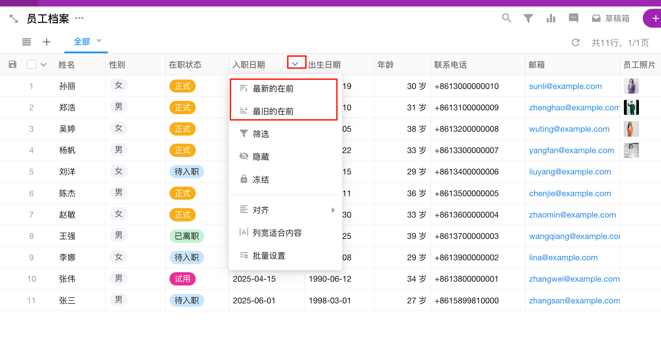The height and width of the screenshot is (344, 661).
Task: Expand the 对齐 alignment submenu
Action: point(262,210)
